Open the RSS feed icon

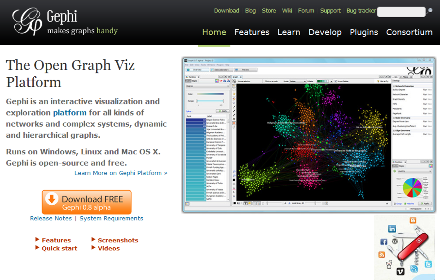[x=382, y=255]
